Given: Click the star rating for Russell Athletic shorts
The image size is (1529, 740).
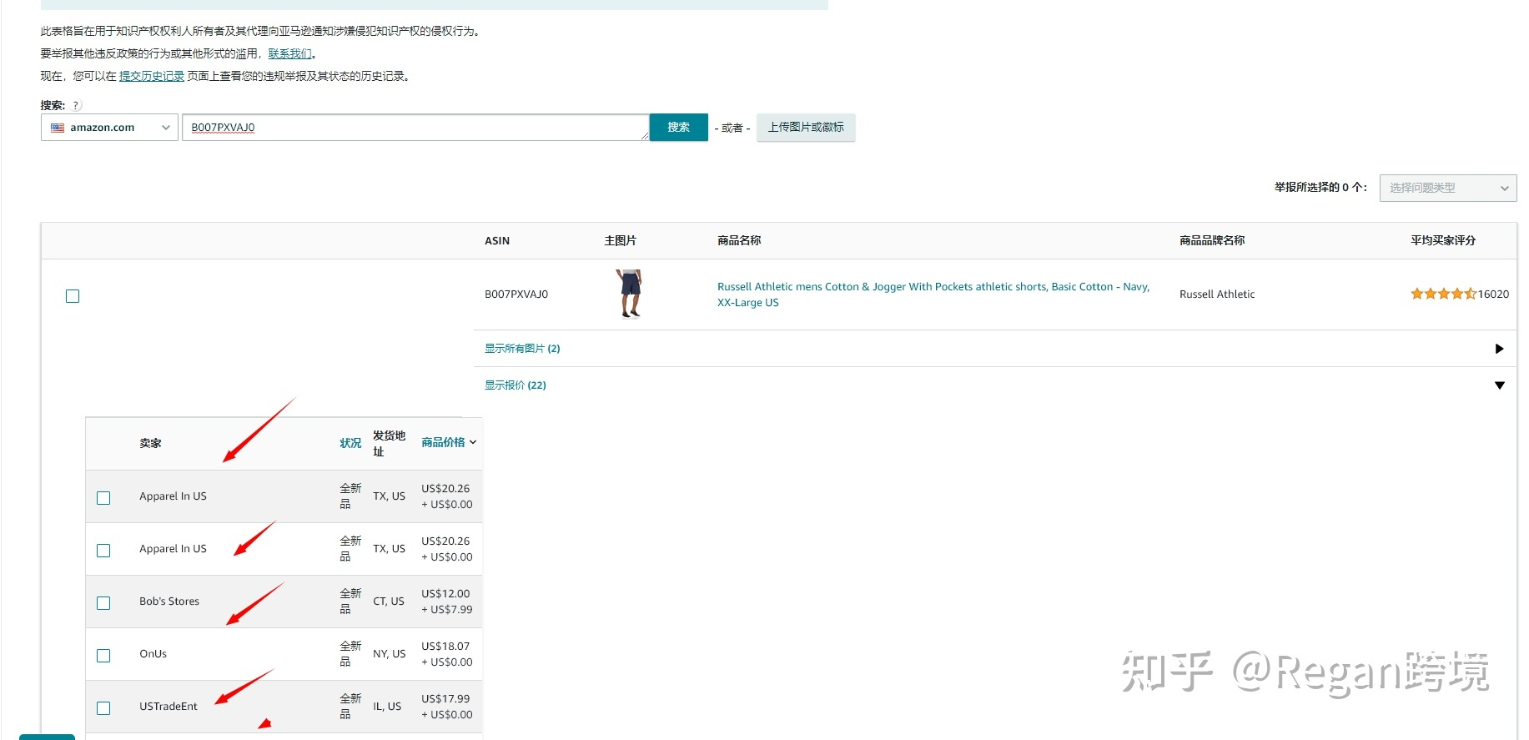Looking at the screenshot, I should [x=1442, y=294].
